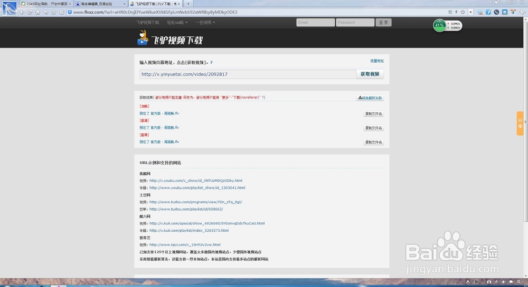Image resolution: width=528 pixels, height=287 pixels.
Task: Click the undo closed tab icon
Action: point(46,12)
